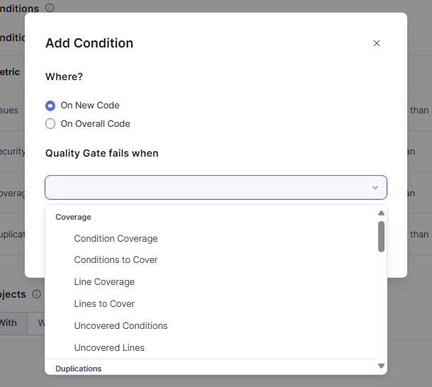Image resolution: width=432 pixels, height=387 pixels.
Task: Select the On Overall Code radio button
Action: click(x=50, y=124)
